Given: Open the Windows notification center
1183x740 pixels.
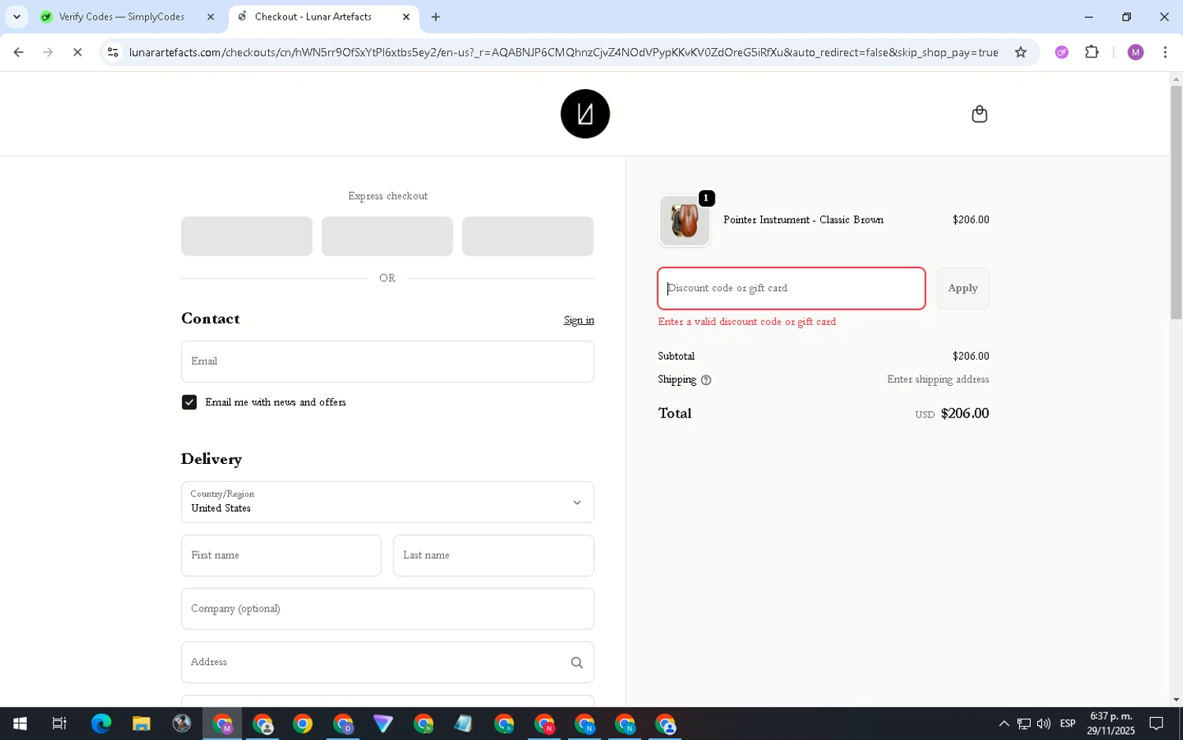Looking at the screenshot, I should pos(1156,723).
